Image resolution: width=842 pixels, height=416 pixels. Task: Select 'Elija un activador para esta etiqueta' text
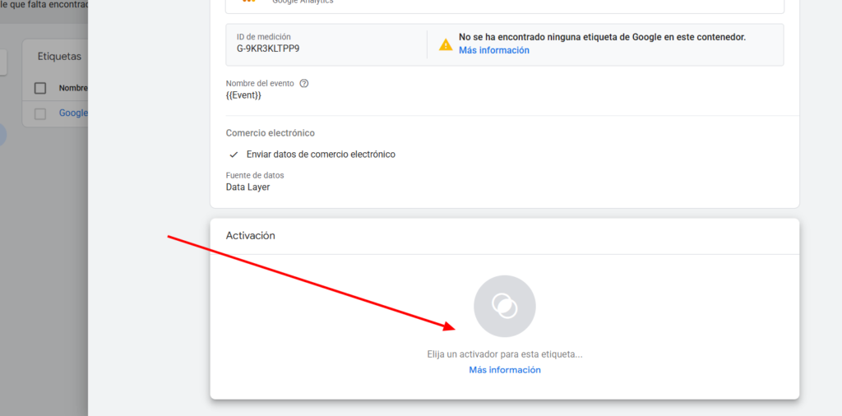[x=504, y=354]
